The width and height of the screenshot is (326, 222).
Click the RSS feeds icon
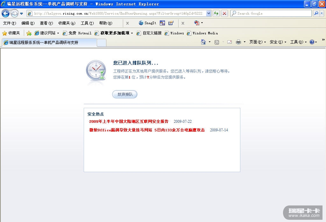(x=216, y=42)
